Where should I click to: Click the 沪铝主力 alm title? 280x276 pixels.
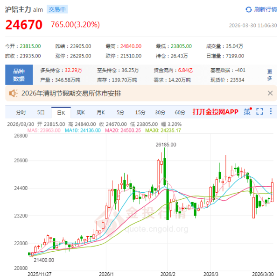pyautogui.click(x=24, y=9)
